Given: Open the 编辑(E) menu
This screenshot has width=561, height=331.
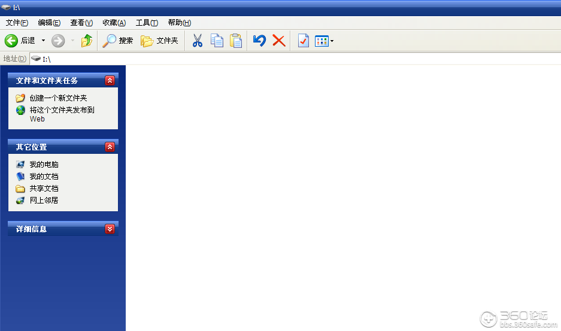Looking at the screenshot, I should [x=49, y=23].
